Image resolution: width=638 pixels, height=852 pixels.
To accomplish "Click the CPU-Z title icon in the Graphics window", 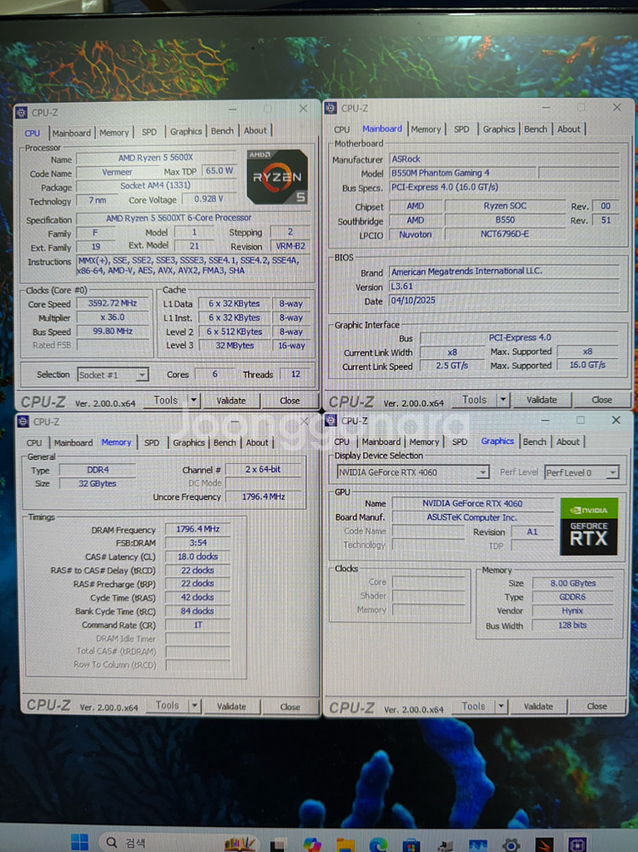I will [331, 420].
